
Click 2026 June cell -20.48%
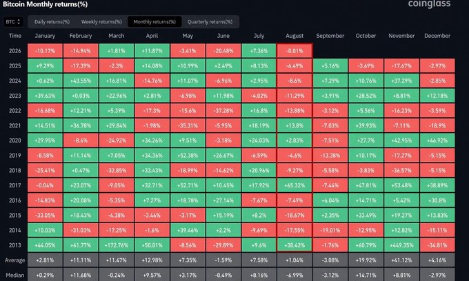tap(223, 51)
